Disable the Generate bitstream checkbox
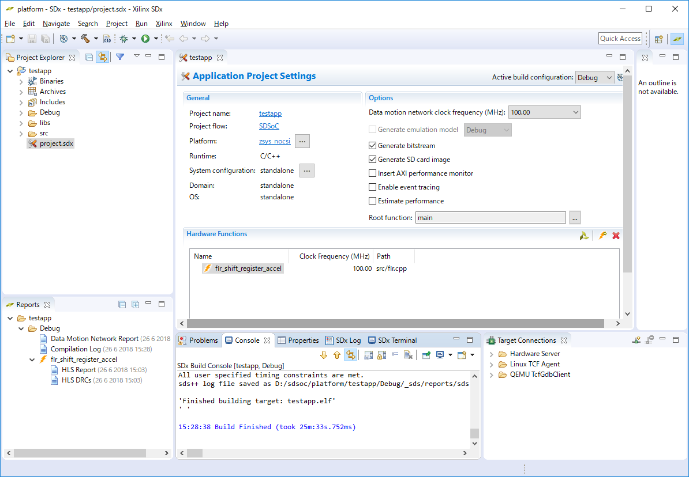The width and height of the screenshot is (689, 477). pyautogui.click(x=373, y=146)
